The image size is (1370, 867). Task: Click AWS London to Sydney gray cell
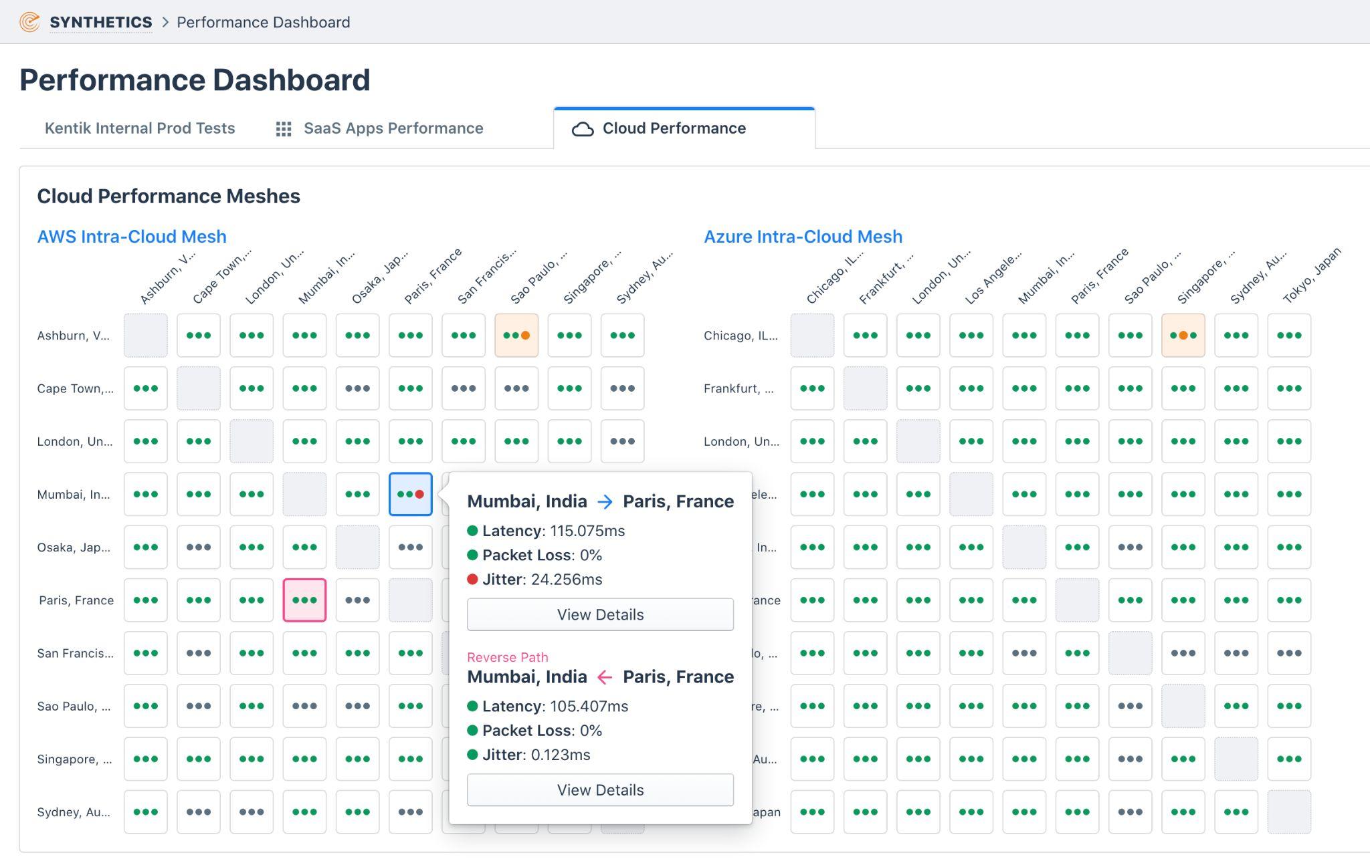pyautogui.click(x=622, y=441)
